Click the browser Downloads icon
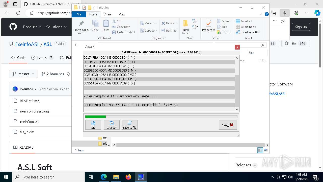 tap(285, 13)
